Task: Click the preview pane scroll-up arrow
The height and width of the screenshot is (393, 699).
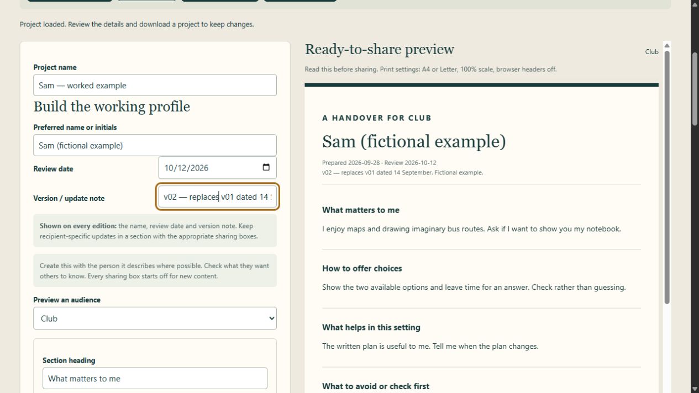Action: [x=666, y=45]
